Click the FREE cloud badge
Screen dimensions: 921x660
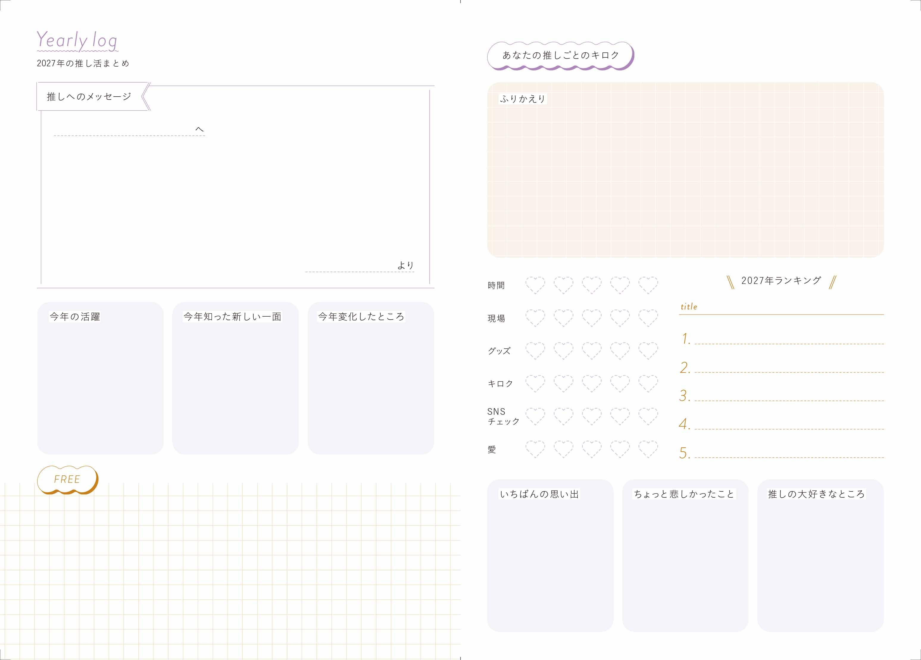68,480
